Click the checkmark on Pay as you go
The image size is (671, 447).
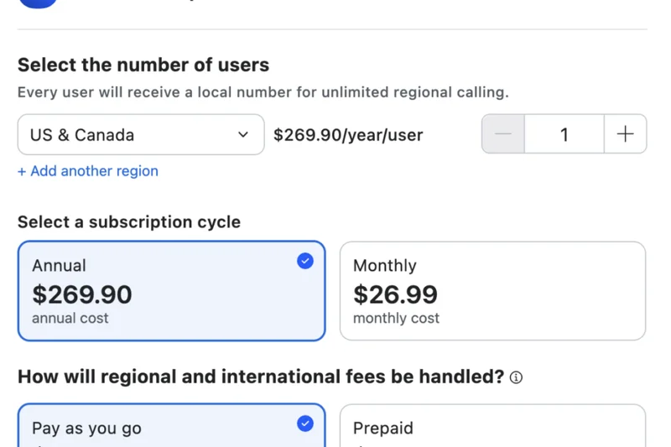(x=305, y=424)
